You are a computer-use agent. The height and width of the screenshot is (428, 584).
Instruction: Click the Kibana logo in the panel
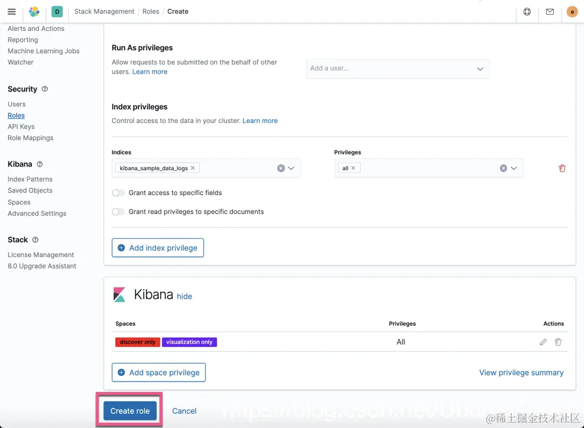[119, 294]
